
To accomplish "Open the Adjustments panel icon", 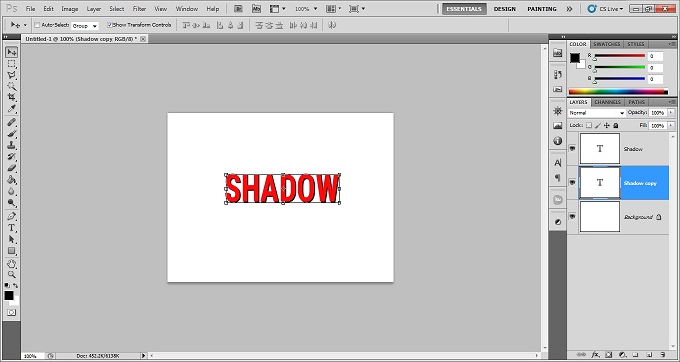I will pyautogui.click(x=558, y=222).
